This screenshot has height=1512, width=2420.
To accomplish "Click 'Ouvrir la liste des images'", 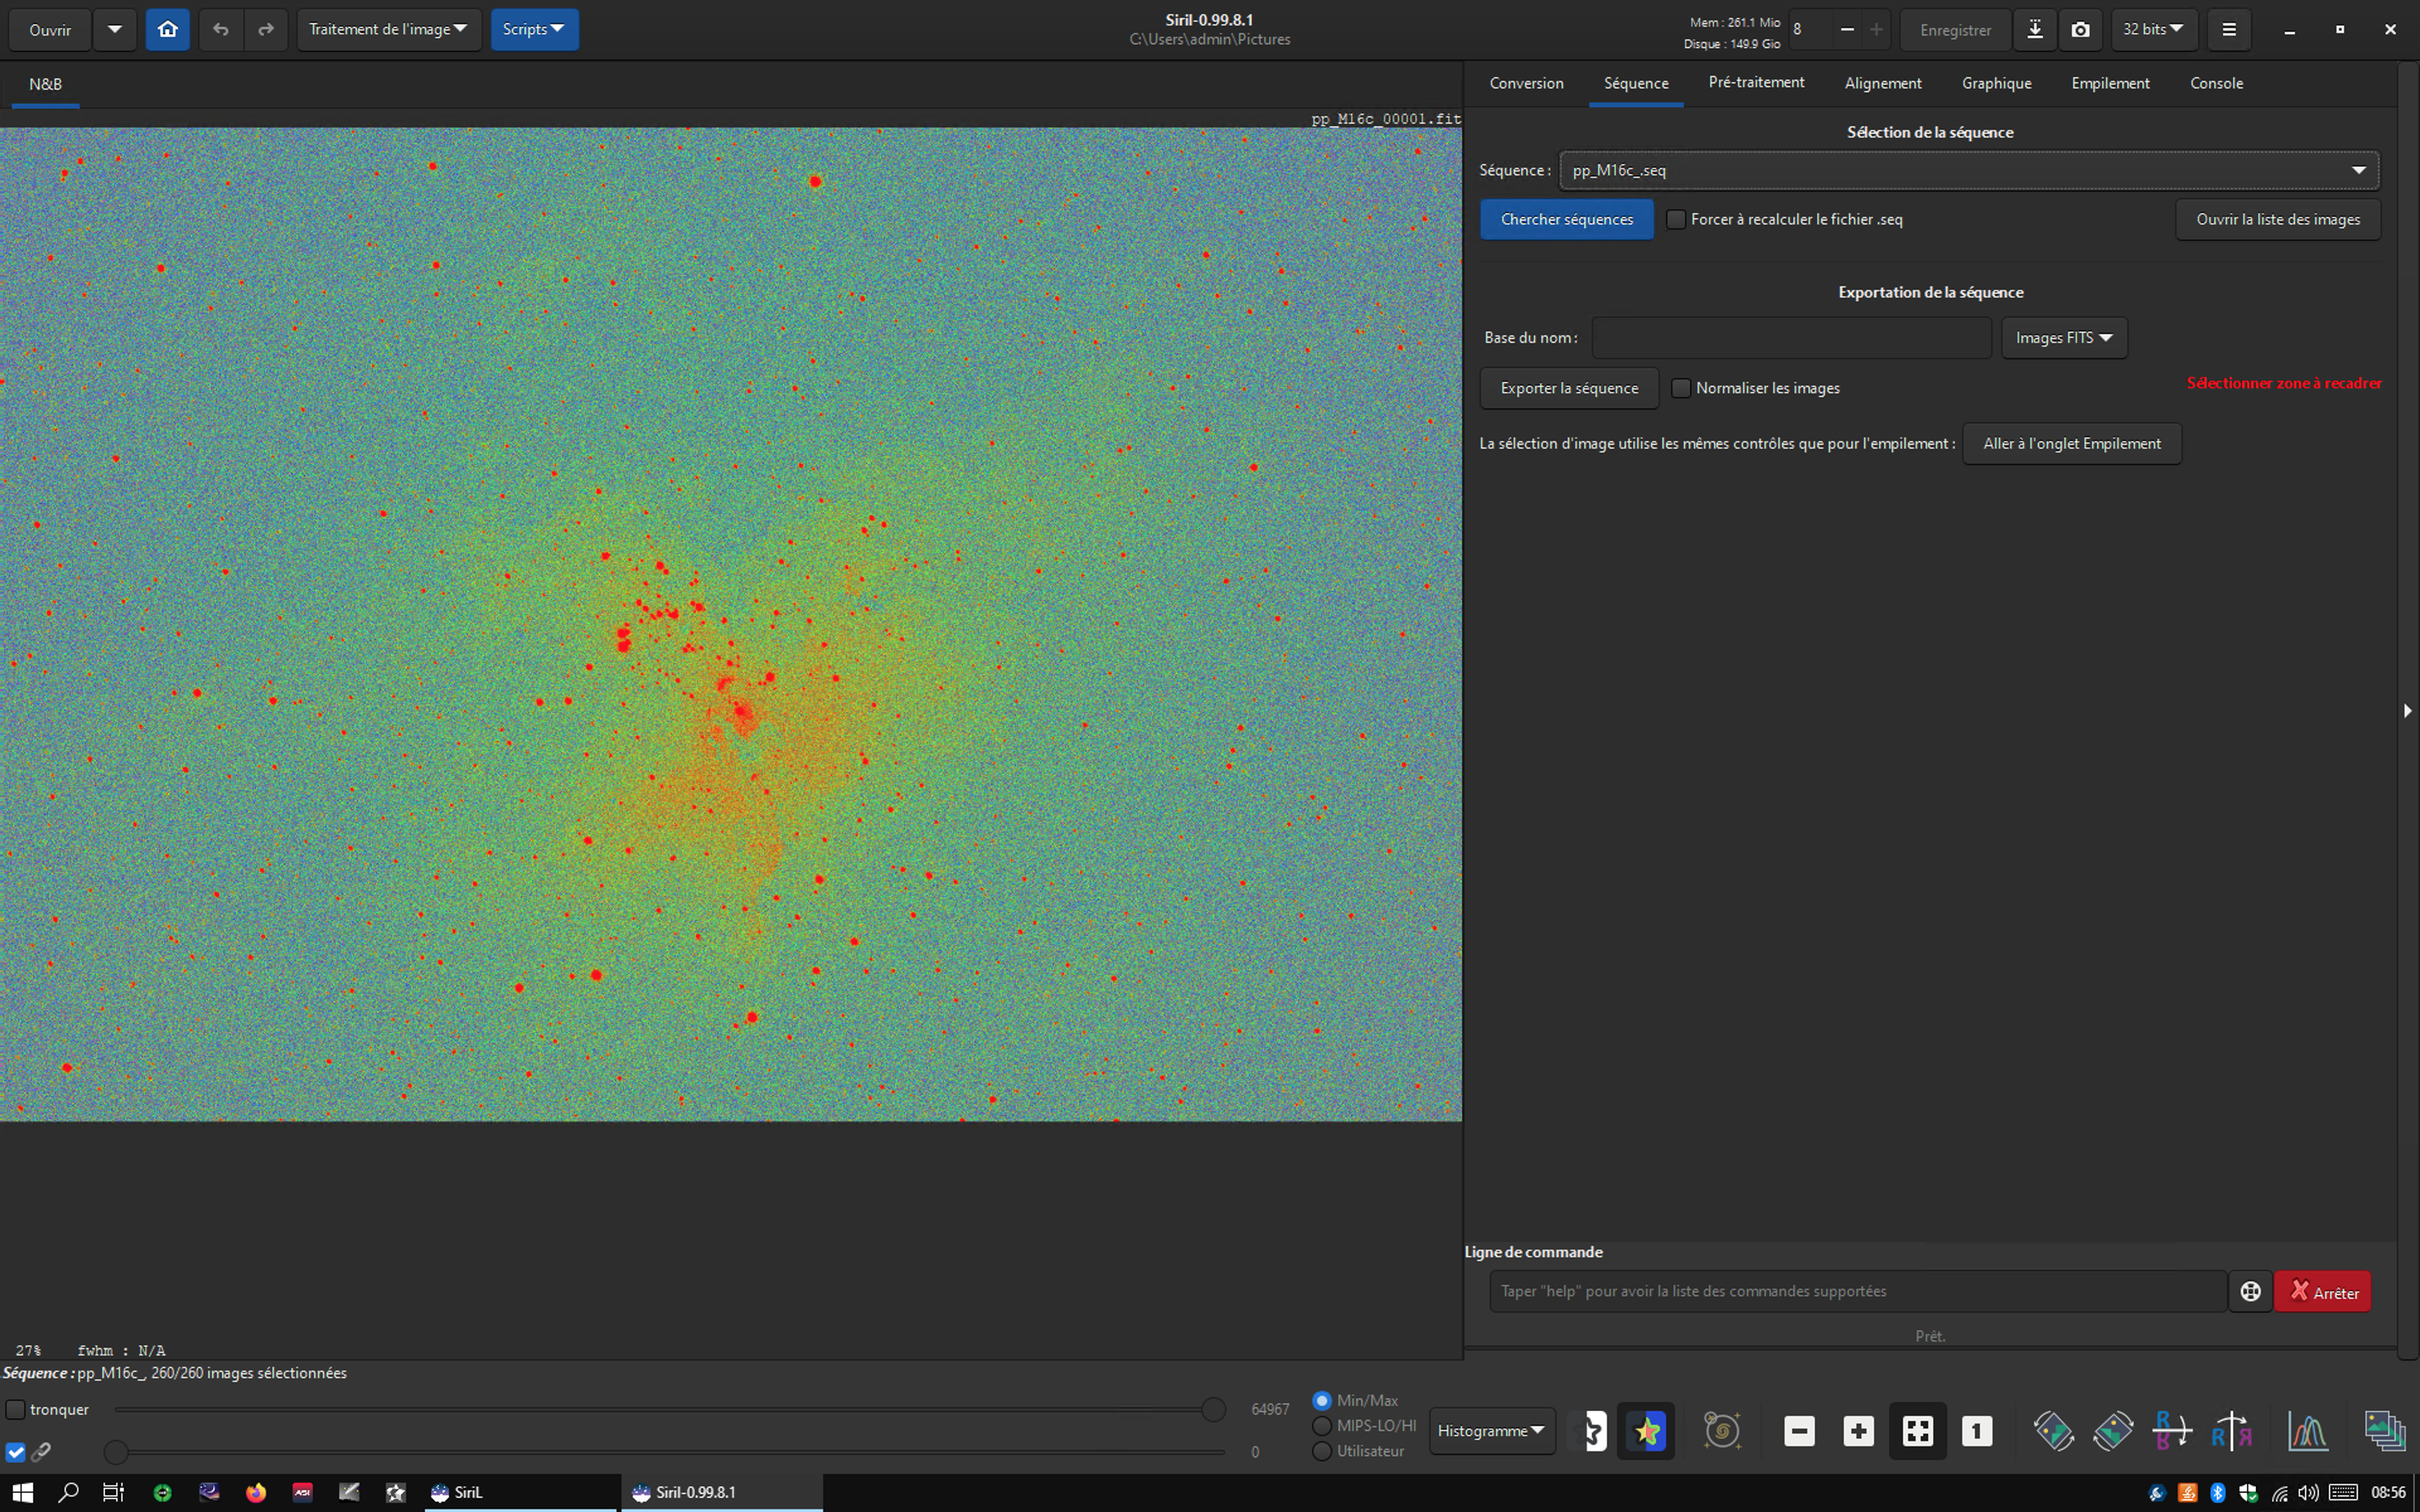I will [2277, 219].
